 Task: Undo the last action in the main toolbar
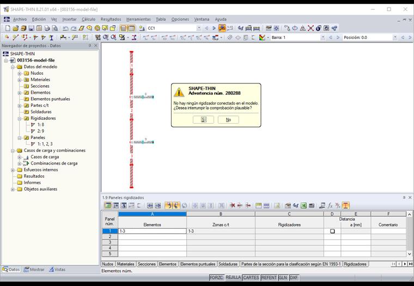(x=65, y=28)
